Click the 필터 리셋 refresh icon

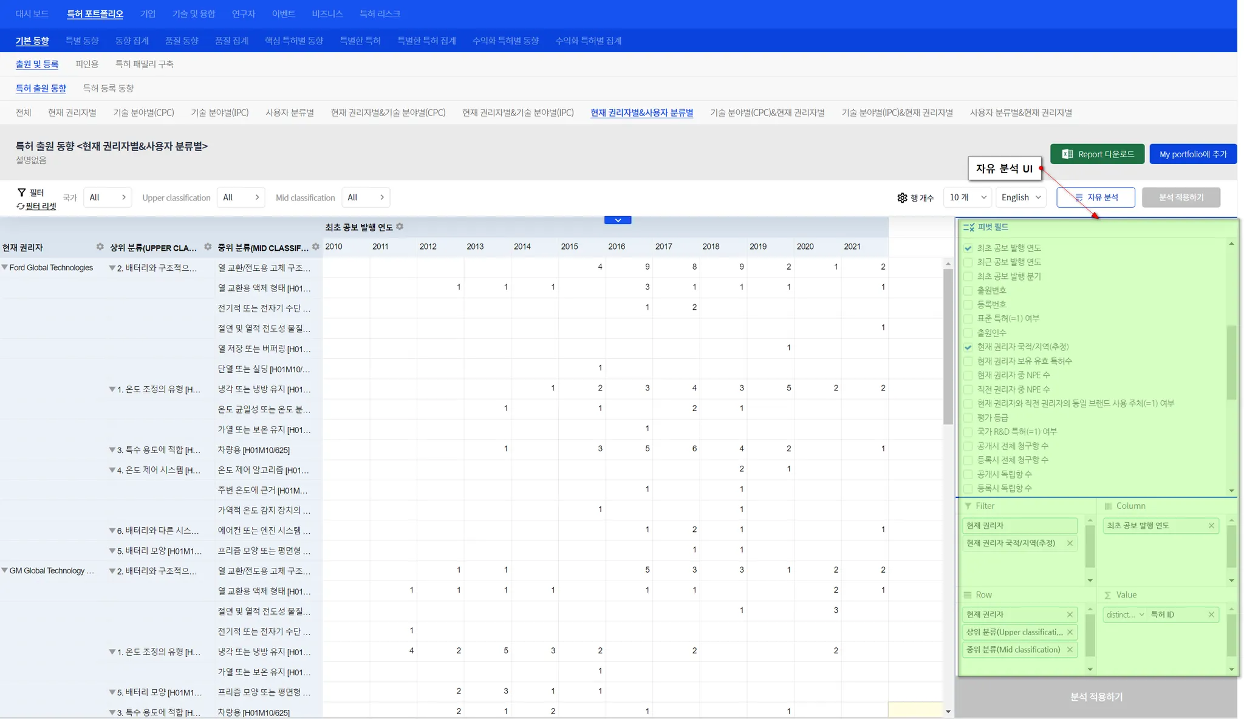point(20,206)
